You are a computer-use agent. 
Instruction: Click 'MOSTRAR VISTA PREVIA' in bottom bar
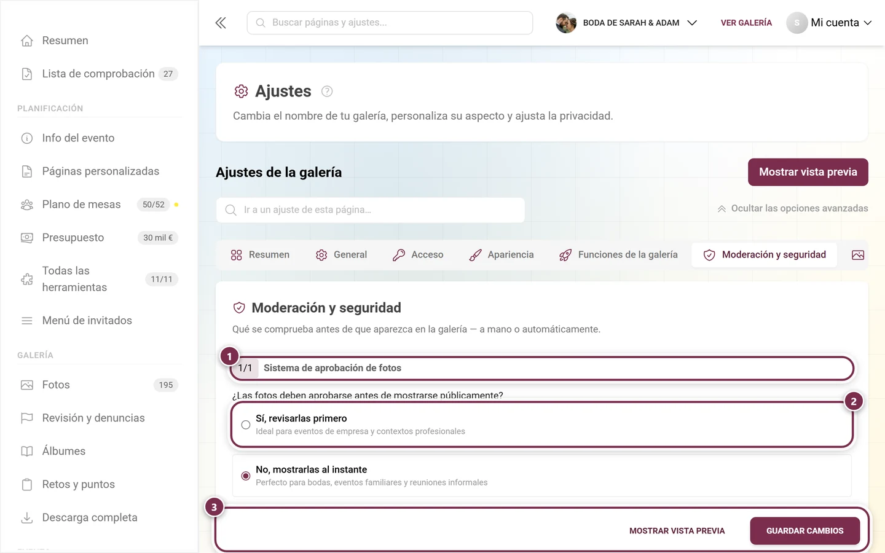coord(677,531)
